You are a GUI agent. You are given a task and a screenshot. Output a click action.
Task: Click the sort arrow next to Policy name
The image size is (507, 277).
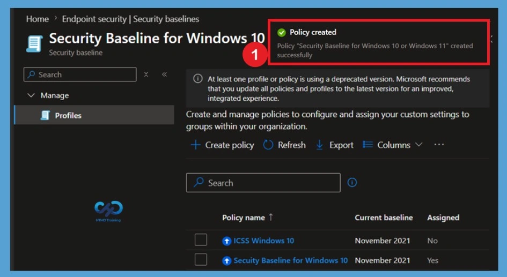click(271, 218)
